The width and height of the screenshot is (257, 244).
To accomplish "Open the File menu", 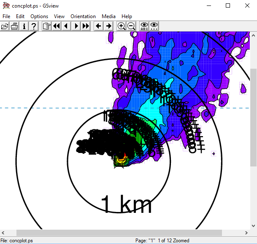I will pos(6,16).
